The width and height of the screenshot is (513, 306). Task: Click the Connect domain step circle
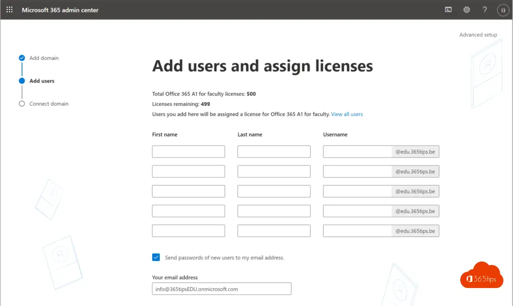(x=22, y=104)
